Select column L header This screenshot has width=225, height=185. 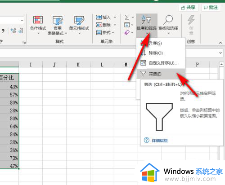pyautogui.click(x=102, y=65)
